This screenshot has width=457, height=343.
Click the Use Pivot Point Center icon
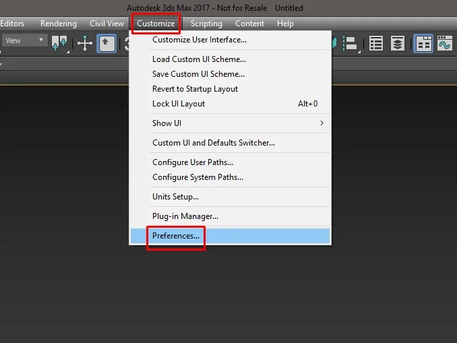pos(60,44)
